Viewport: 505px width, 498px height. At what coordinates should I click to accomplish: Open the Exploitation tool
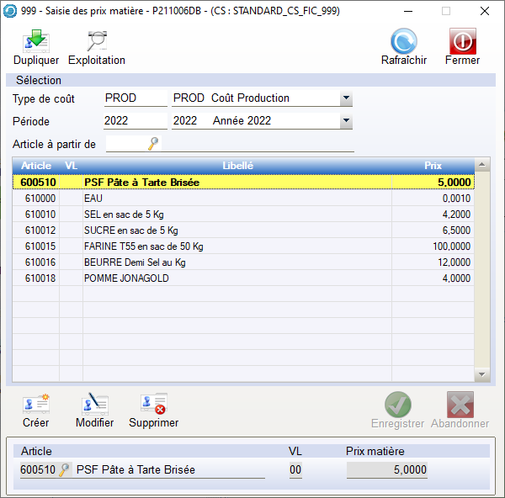(97, 42)
